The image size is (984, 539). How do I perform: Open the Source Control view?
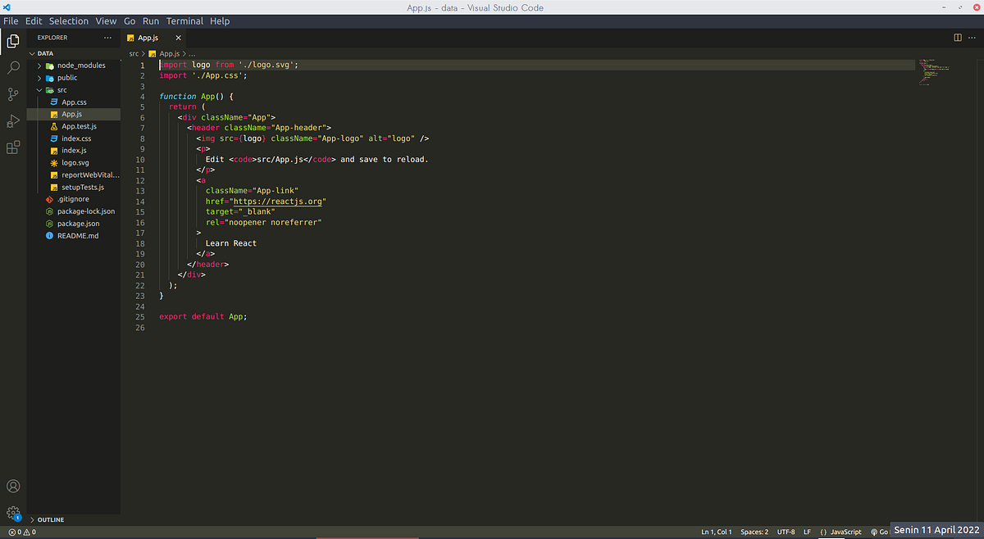13,94
